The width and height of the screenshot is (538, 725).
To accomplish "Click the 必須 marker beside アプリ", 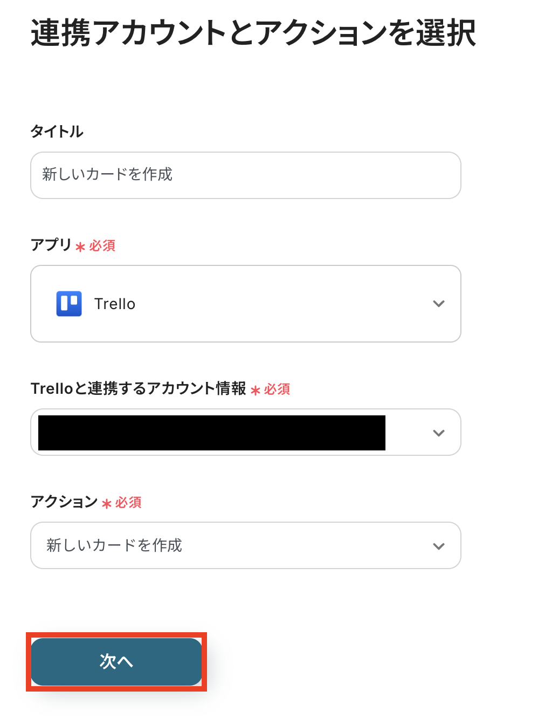I will (x=102, y=246).
